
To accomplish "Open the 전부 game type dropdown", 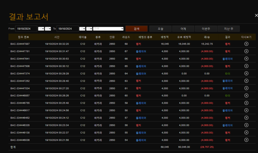I will click(109, 29).
